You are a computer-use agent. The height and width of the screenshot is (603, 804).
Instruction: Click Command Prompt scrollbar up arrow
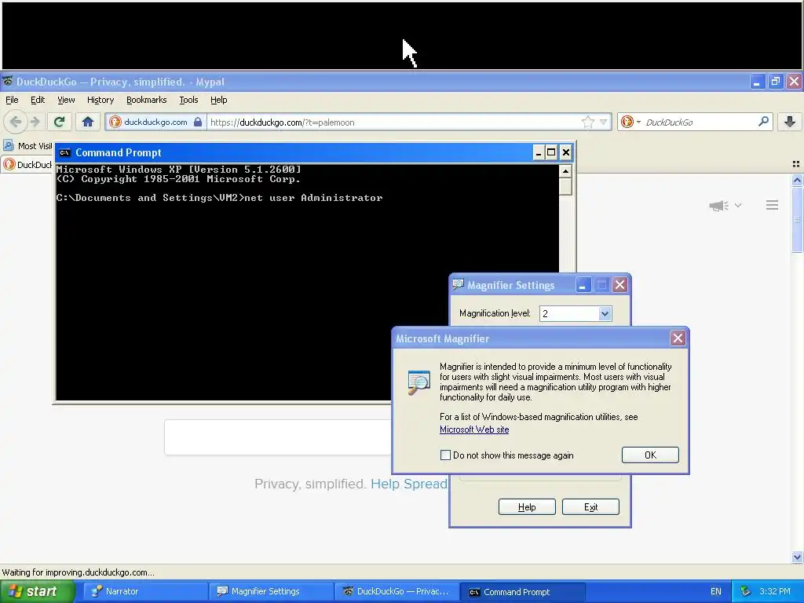click(x=565, y=170)
